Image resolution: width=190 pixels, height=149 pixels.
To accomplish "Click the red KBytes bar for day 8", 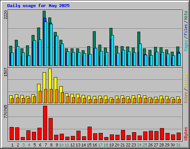I will pos(50,129).
